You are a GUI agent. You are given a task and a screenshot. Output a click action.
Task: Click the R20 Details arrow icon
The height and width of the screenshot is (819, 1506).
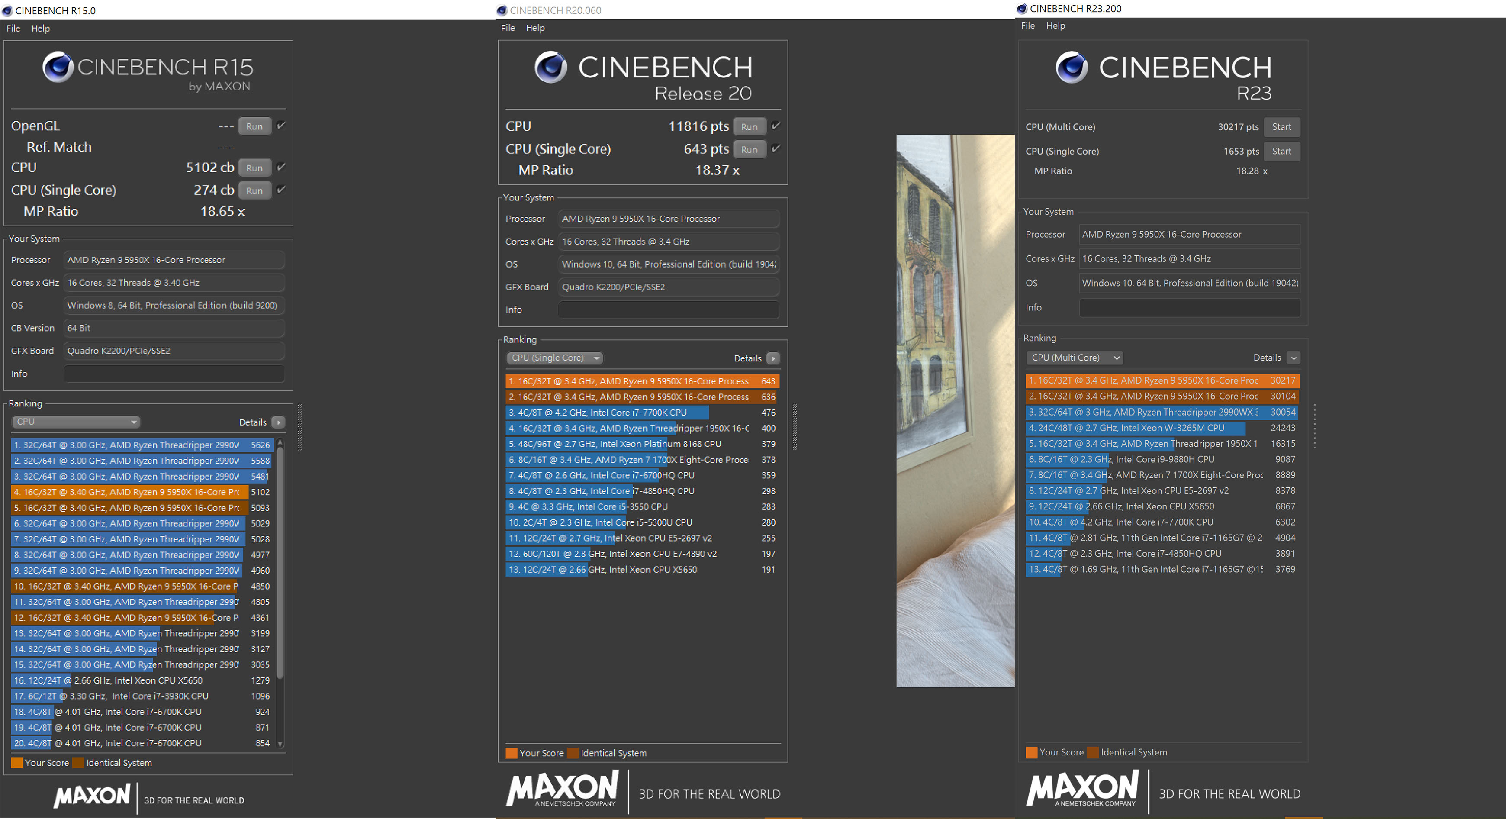click(773, 358)
